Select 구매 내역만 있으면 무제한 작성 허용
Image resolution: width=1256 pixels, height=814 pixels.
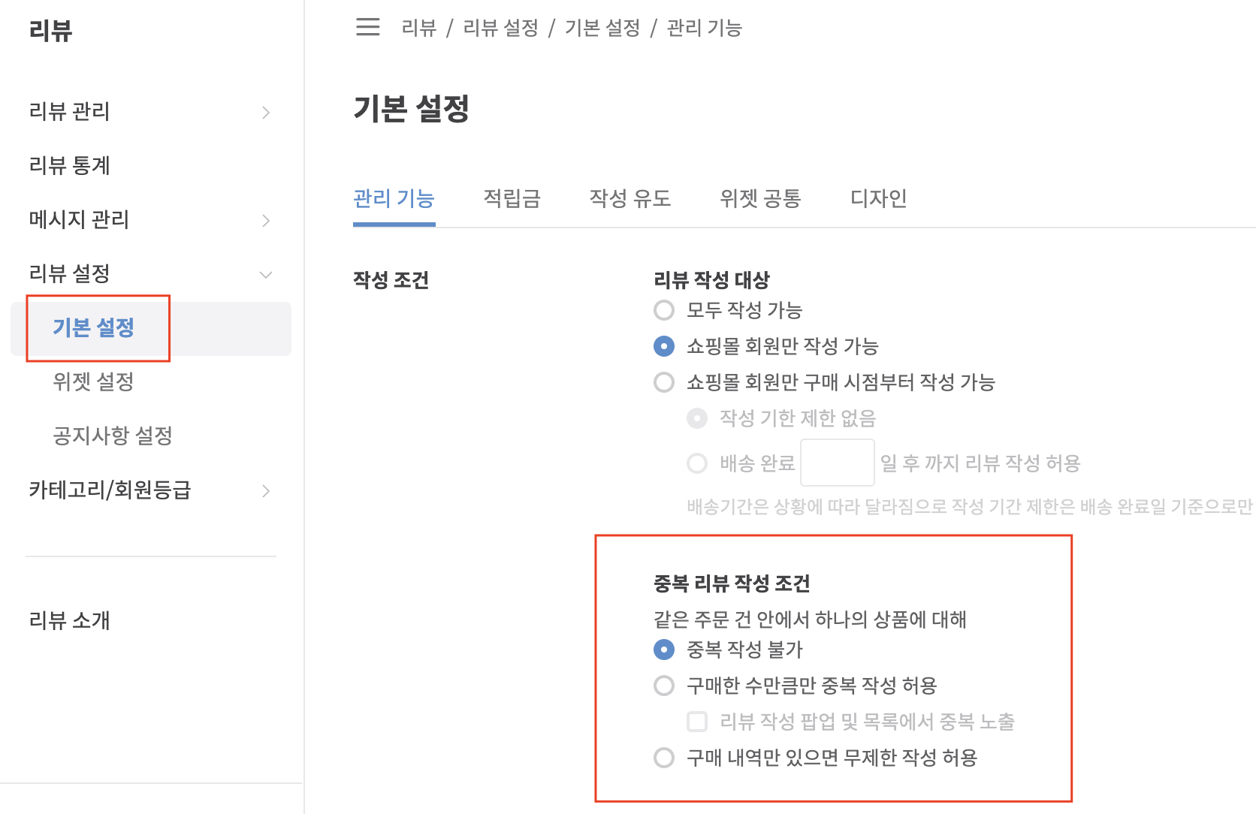[664, 758]
